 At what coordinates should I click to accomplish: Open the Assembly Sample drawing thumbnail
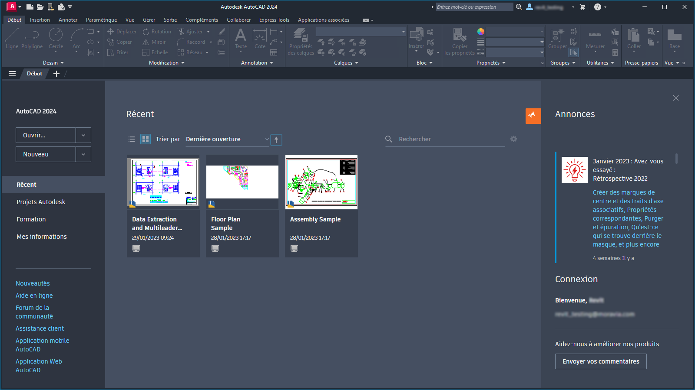tap(321, 182)
